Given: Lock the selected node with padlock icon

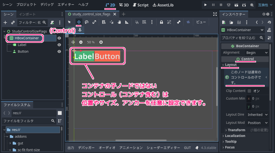Looking at the screenshot, I should point(161,22).
